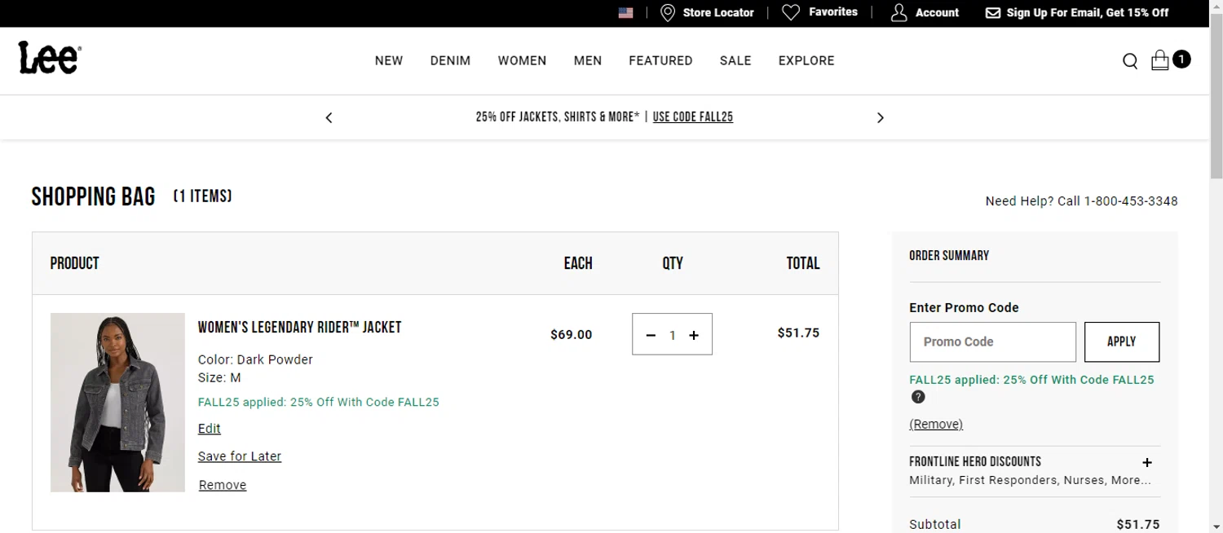1223x533 pixels.
Task: Focus the Promo Code input field
Action: tap(992, 342)
